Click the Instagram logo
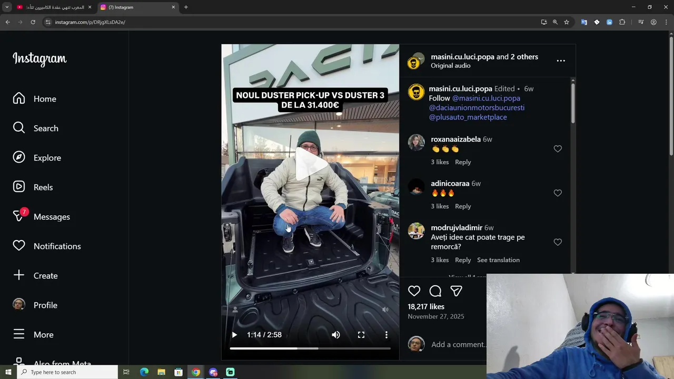674x379 pixels. (39, 58)
